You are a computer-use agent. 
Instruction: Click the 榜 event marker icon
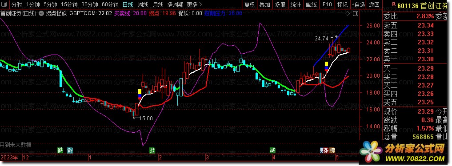(x=332, y=150)
